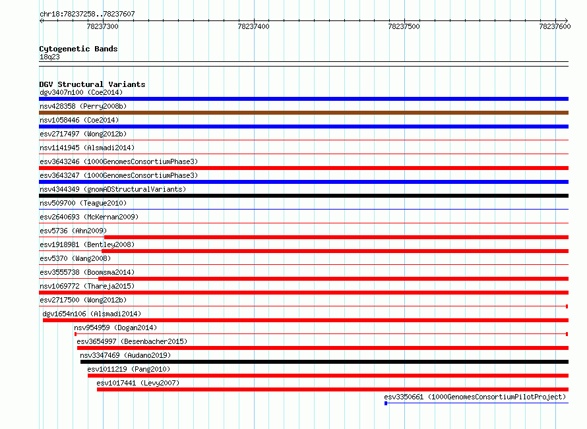Click the nsv3347469 (Audano2019) label

pyautogui.click(x=125, y=355)
